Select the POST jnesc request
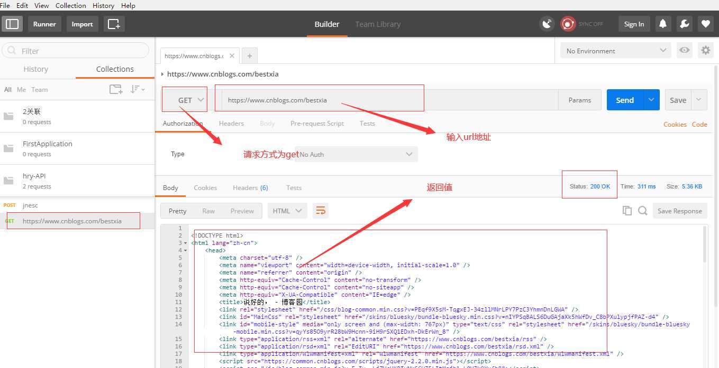The height and width of the screenshot is (368, 719). [77, 205]
